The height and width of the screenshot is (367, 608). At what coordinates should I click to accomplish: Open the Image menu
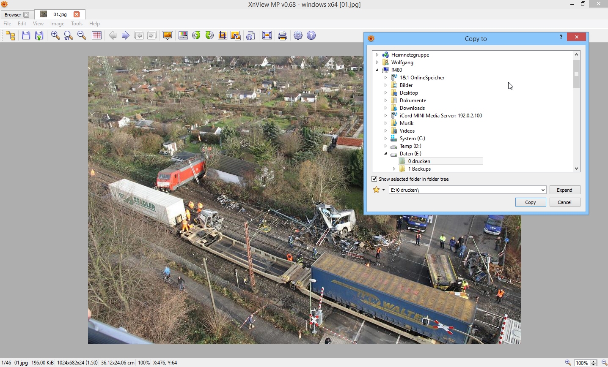(x=57, y=24)
